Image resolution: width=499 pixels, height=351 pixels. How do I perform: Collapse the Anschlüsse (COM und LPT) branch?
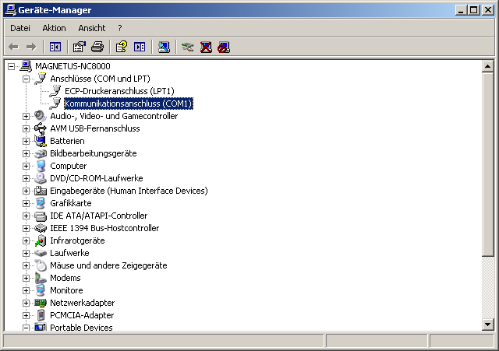pos(26,79)
